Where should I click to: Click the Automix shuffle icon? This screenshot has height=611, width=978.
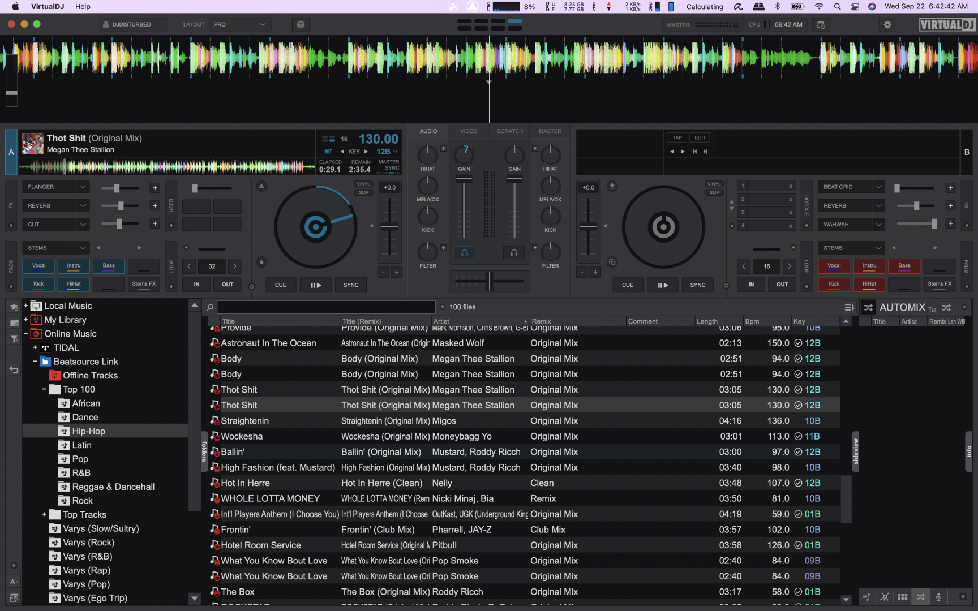[868, 307]
